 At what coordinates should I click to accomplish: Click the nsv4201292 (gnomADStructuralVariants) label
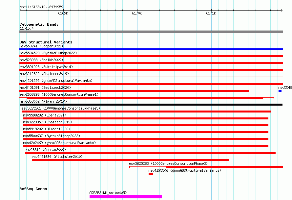56,81
